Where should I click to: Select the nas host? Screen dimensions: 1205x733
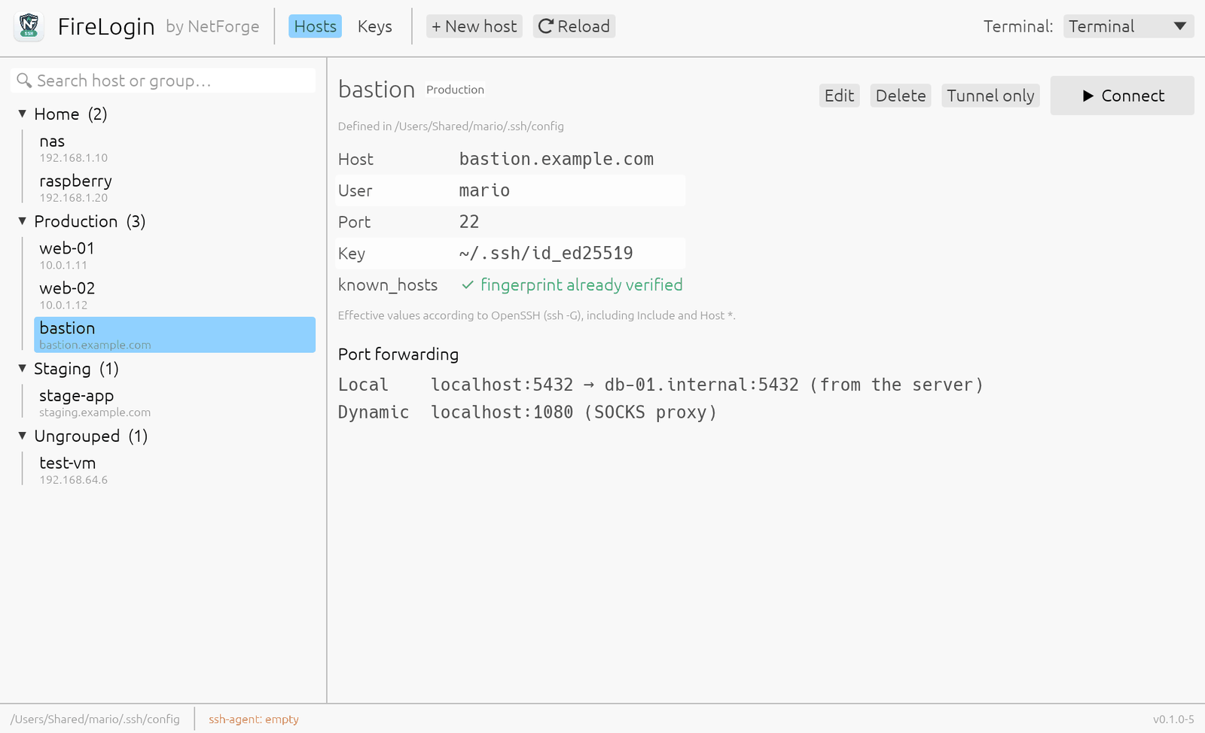[175, 148]
